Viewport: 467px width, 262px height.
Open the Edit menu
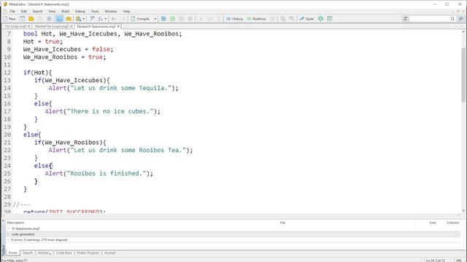(x=24, y=12)
